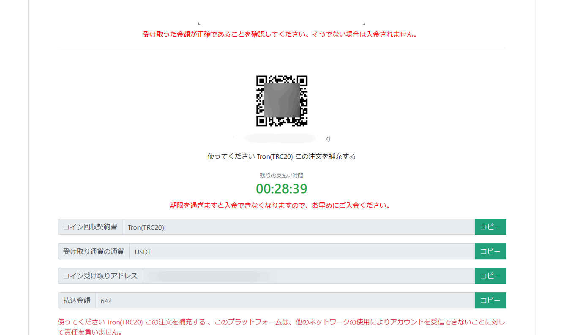Click the red network disclaimer text at bottom
Image resolution: width=565 pixels, height=335 pixels.
(281, 327)
